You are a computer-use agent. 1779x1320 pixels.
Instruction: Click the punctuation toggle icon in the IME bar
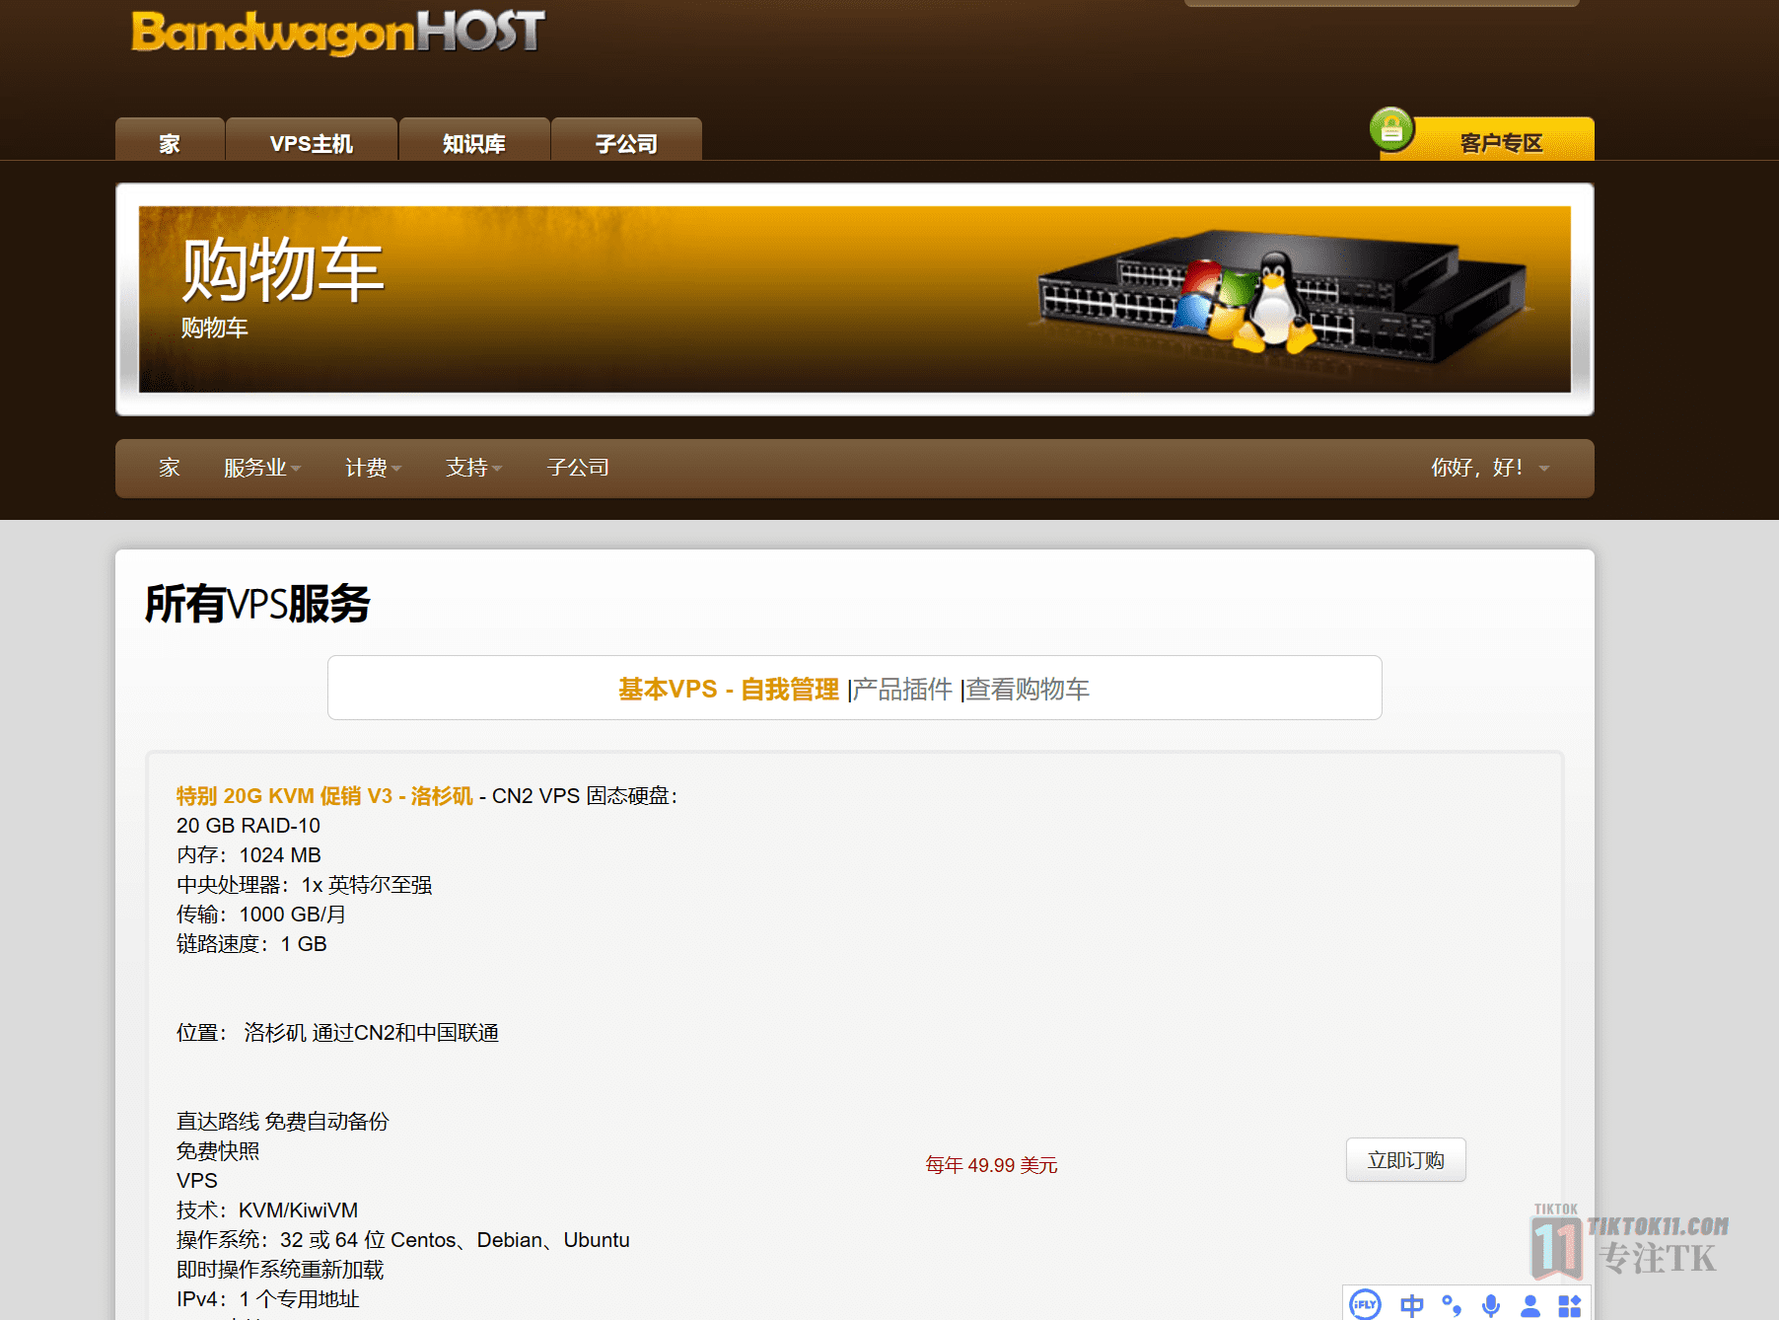[x=1452, y=1305]
